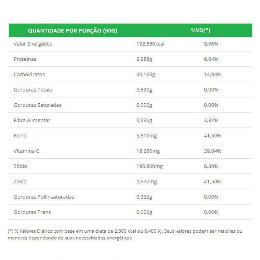
Task: Click the 2,988g protein amount
Action: tap(144, 59)
